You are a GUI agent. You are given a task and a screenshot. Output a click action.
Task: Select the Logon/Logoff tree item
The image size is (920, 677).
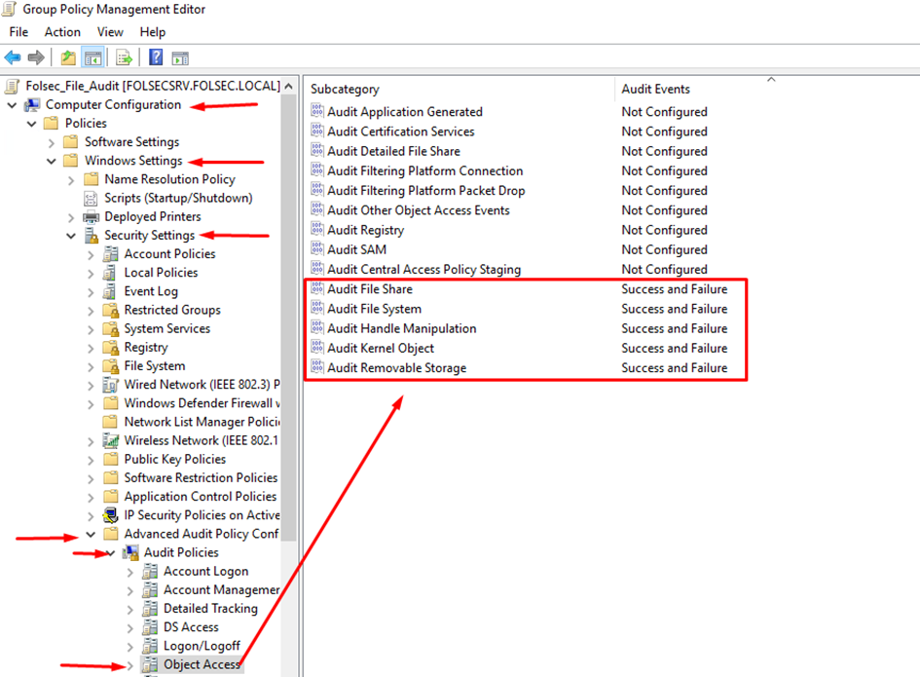[x=202, y=646]
